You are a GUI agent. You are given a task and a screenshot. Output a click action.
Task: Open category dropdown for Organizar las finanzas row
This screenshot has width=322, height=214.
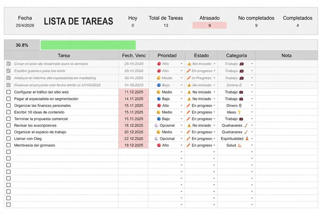coord(252,106)
